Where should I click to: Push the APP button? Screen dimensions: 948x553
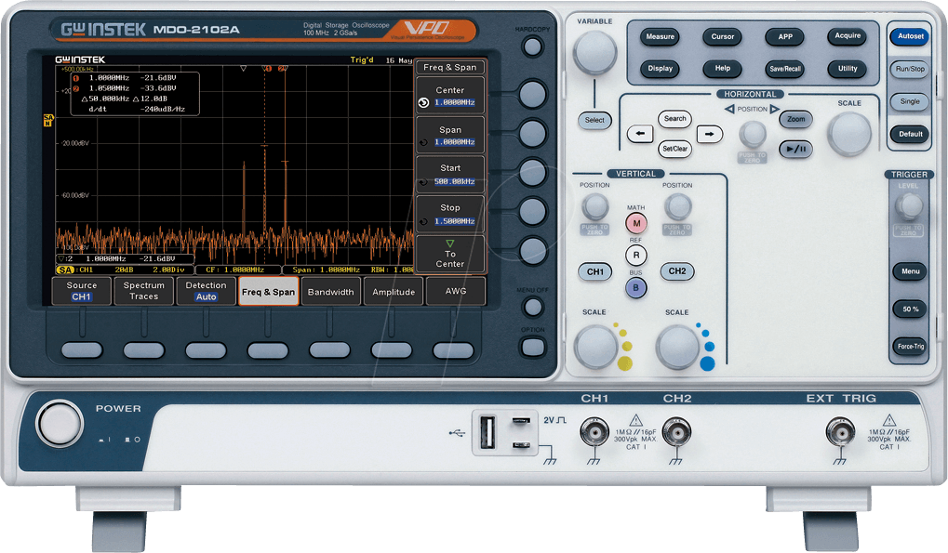tap(785, 37)
